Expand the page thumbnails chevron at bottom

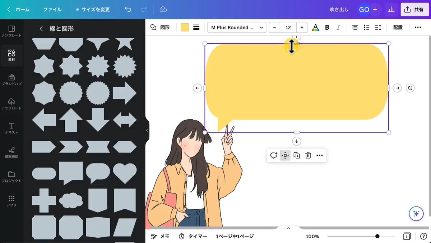tap(288, 228)
